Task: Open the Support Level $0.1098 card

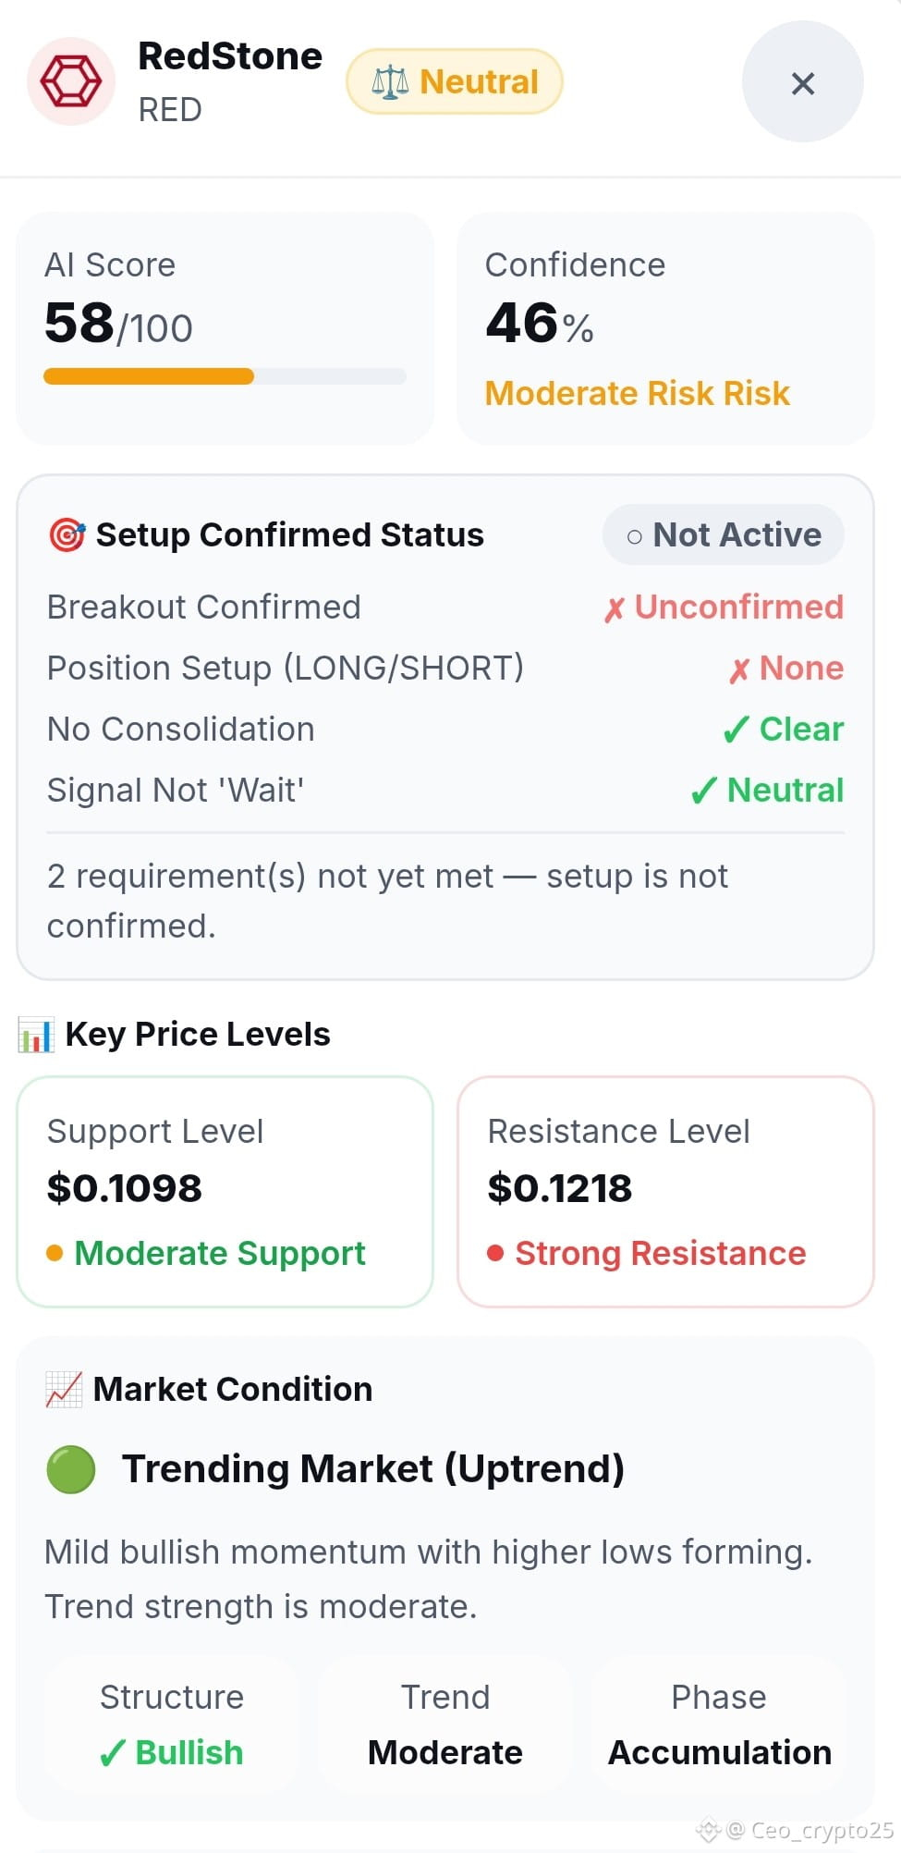Action: (225, 1191)
